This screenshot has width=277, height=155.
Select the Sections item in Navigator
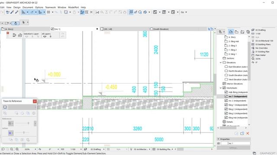click(230, 58)
